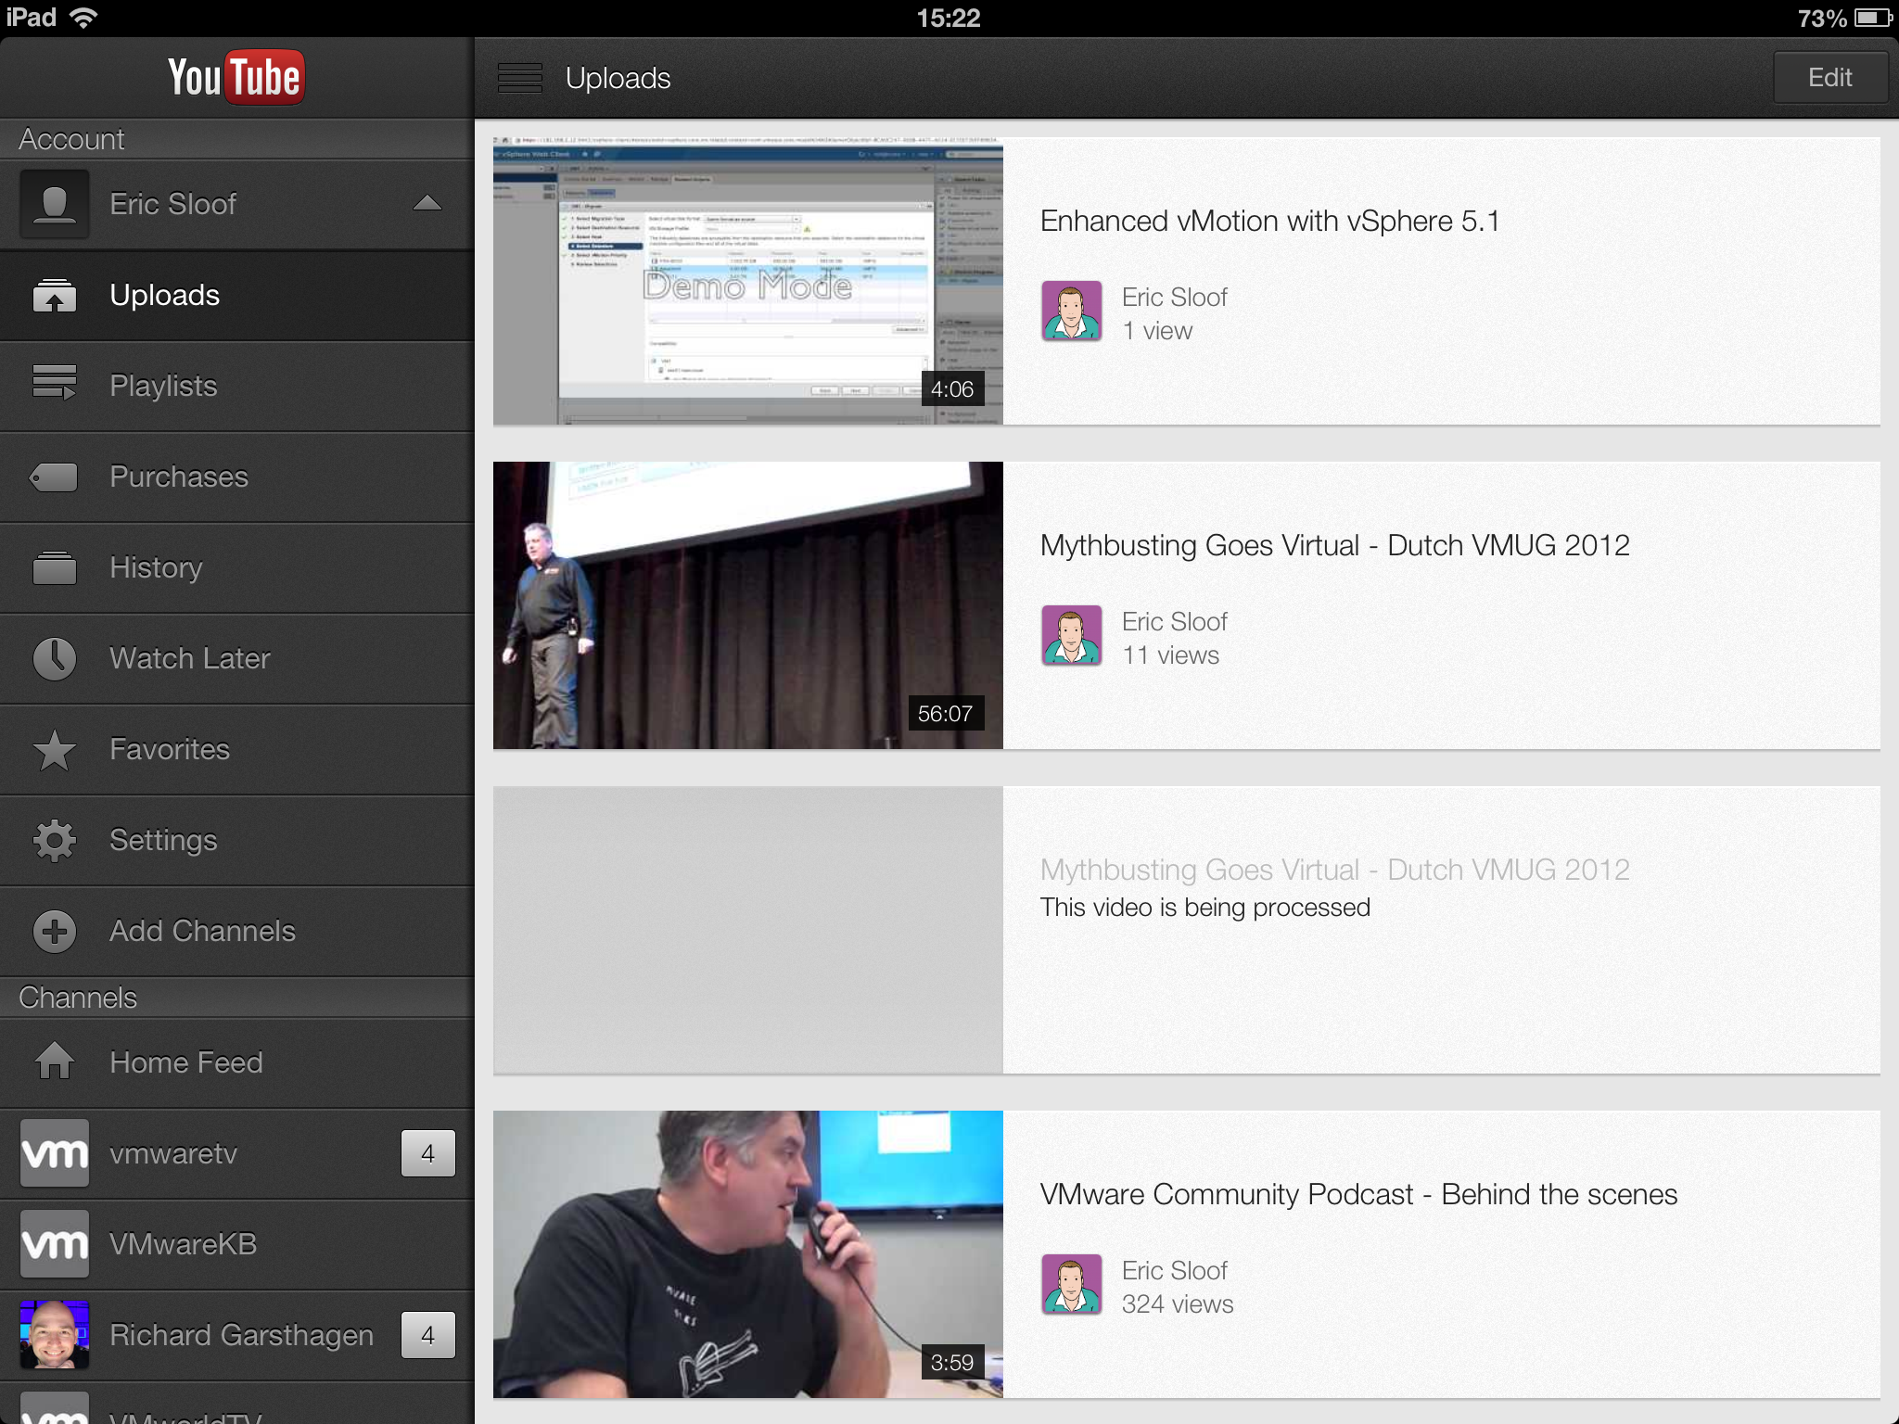
Task: Open the Playlists icon
Action: click(x=55, y=382)
